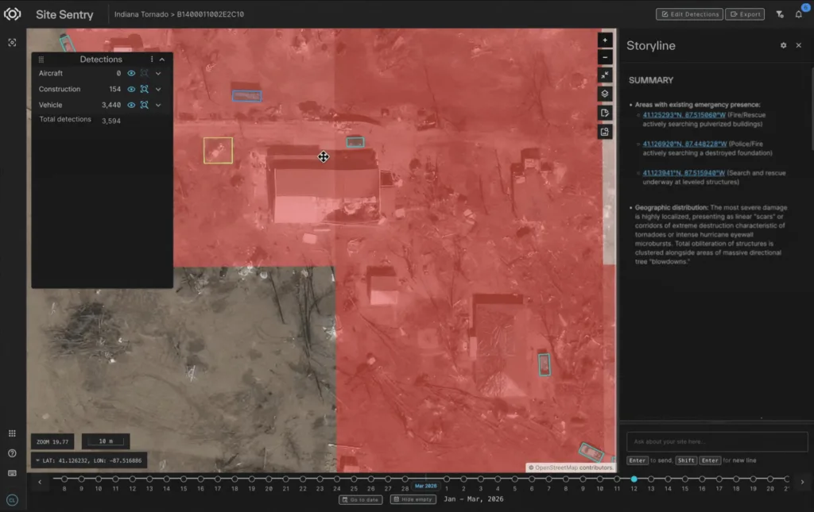The image size is (814, 512).
Task: Click the collapse arrows map icon
Action: 605,75
